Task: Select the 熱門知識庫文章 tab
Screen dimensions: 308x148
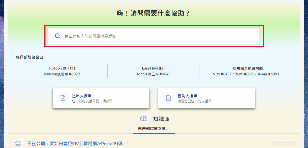Action: 154,129
